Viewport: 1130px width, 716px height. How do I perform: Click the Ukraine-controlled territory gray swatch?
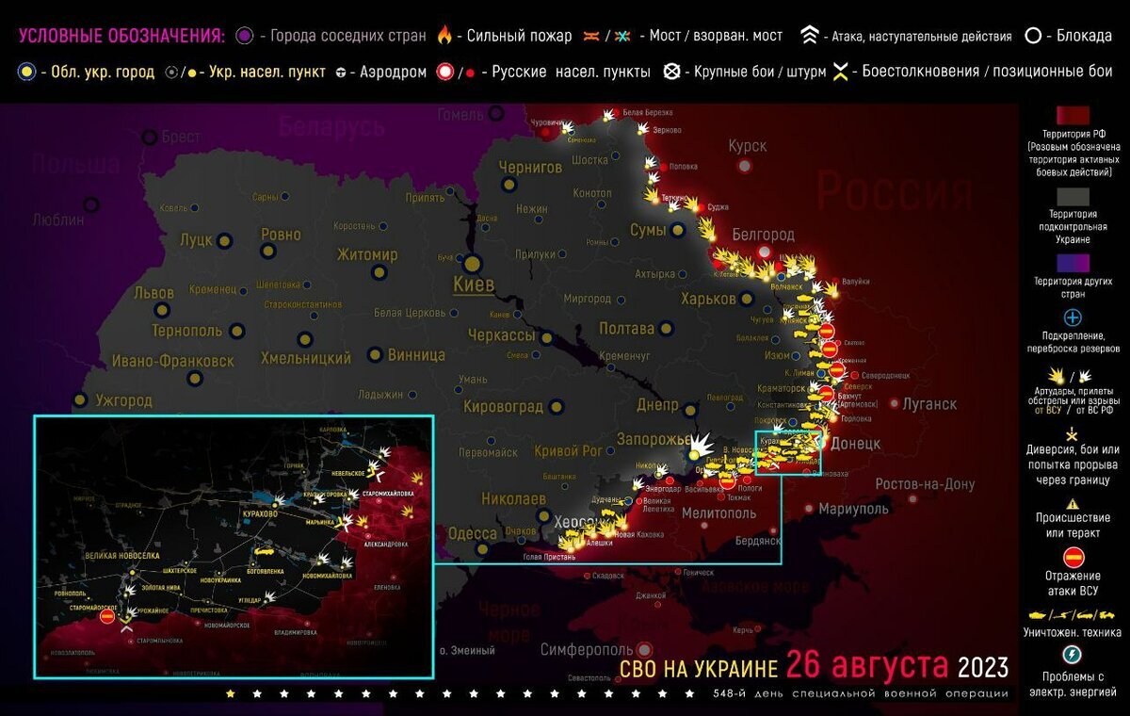point(1072,196)
